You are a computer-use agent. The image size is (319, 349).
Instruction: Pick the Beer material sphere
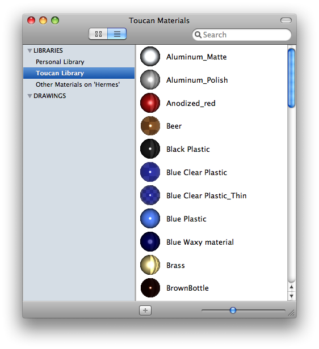pyautogui.click(x=150, y=126)
